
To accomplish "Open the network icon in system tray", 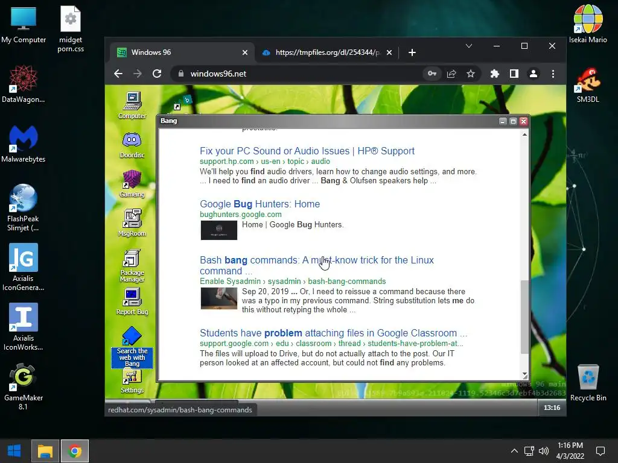I will pyautogui.click(x=529, y=451).
